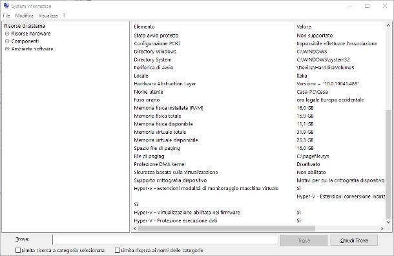Open the File menu
Viewport: 394px width, 256px height.
click(6, 16)
